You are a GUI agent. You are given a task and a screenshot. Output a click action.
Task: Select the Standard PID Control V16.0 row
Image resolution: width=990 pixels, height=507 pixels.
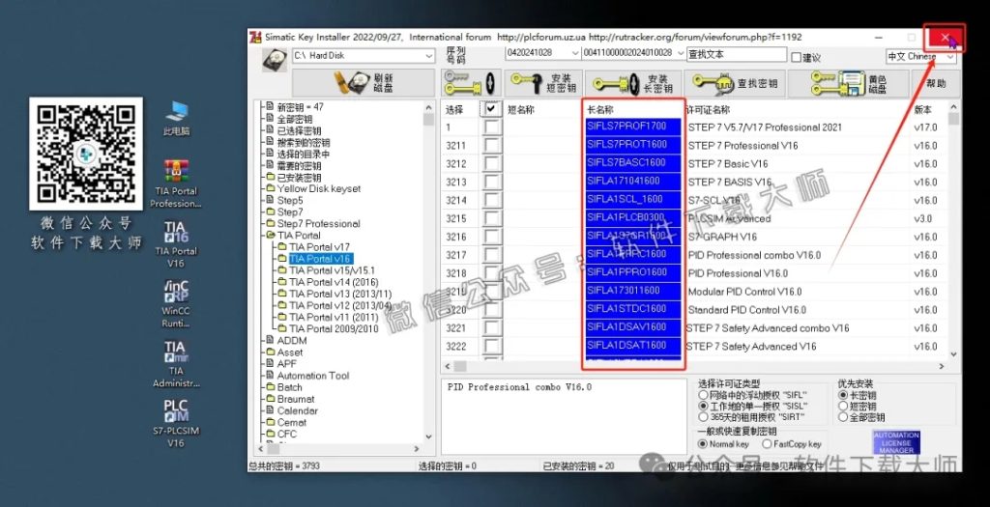tap(694, 310)
